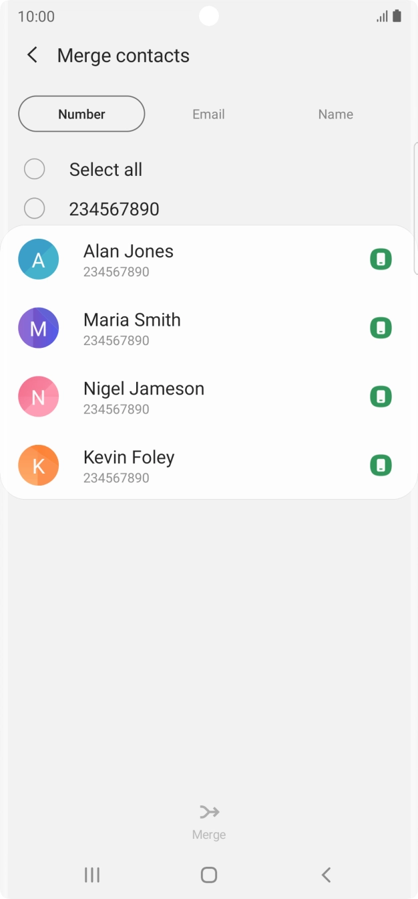418x899 pixels.
Task: Tap the phone storage icon beside Alan Jones
Action: click(x=381, y=260)
